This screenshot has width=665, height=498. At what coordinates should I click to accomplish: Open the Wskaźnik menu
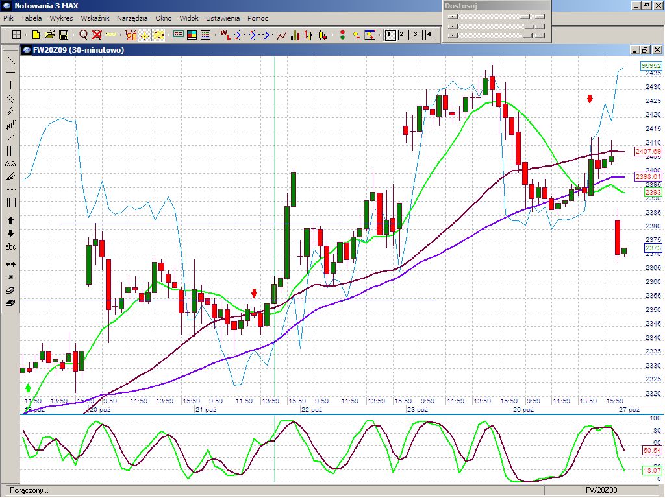[95, 18]
